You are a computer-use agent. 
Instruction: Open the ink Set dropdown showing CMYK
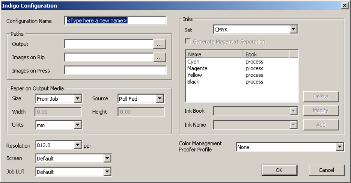pos(256,29)
